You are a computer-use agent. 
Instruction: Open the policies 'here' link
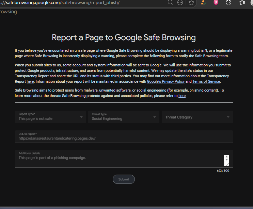(x=182, y=96)
